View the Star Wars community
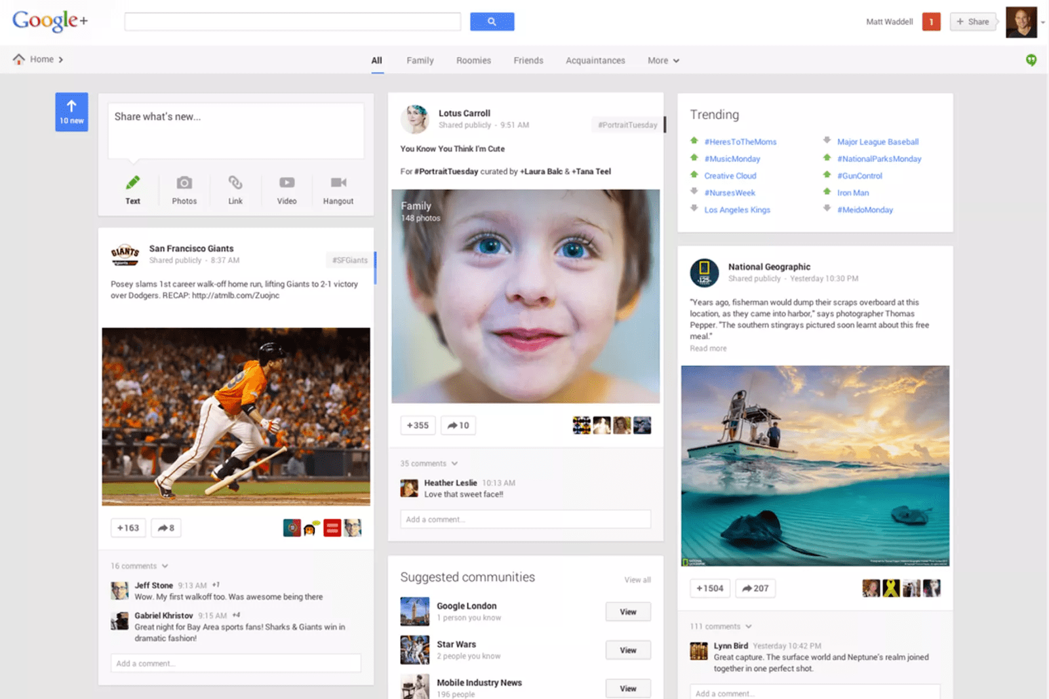Image resolution: width=1049 pixels, height=699 pixels. pyautogui.click(x=627, y=650)
